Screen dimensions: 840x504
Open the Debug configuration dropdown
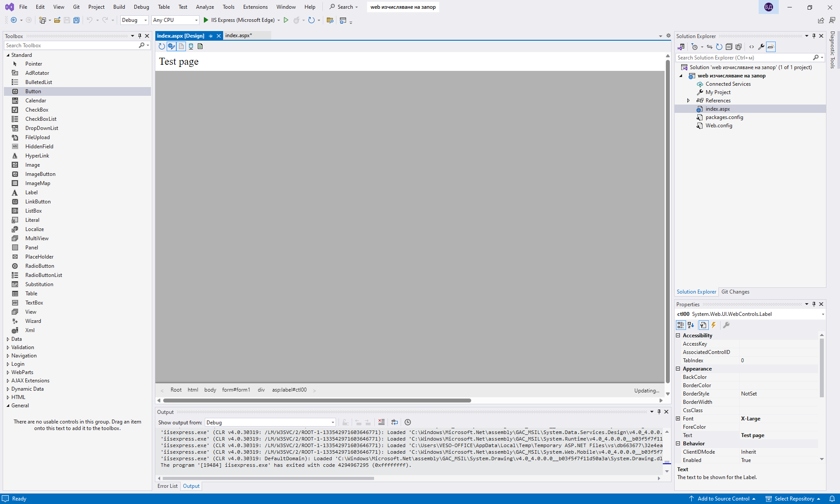134,20
